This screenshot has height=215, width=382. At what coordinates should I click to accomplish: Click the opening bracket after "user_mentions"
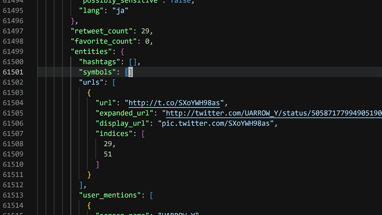151,195
